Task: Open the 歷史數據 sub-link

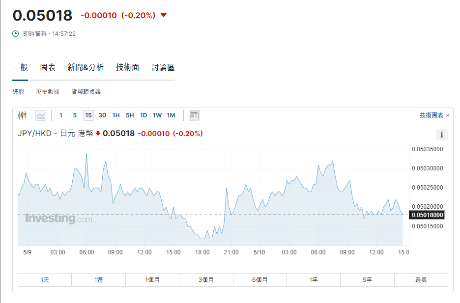Action: (48, 92)
